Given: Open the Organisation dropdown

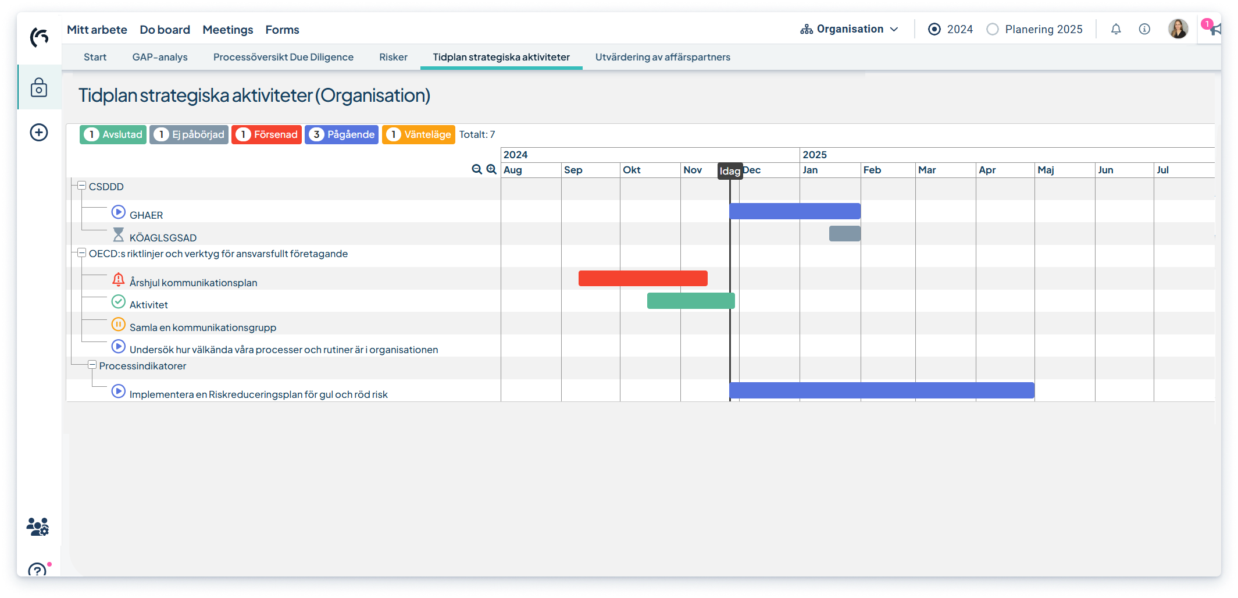Looking at the screenshot, I should [849, 29].
